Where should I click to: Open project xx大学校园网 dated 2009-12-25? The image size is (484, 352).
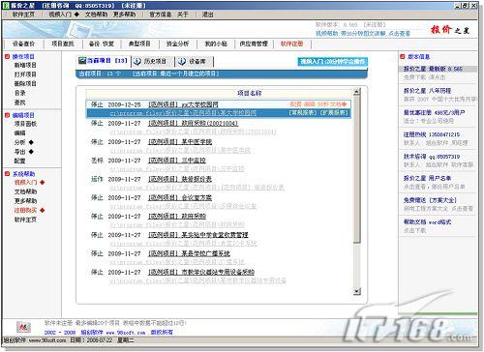click(x=183, y=104)
